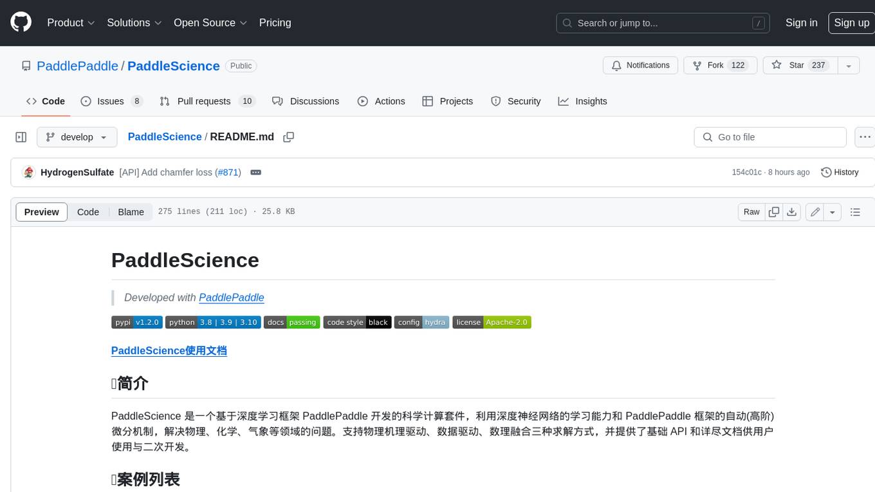Open the develop branch selector
The width and height of the screenshot is (875, 492).
pyautogui.click(x=77, y=137)
